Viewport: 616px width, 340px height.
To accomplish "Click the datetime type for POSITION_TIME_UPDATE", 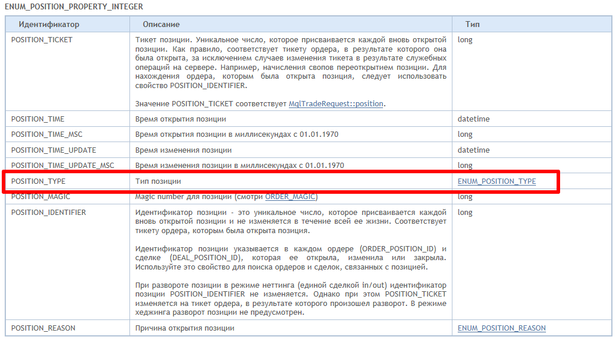I will click(474, 150).
